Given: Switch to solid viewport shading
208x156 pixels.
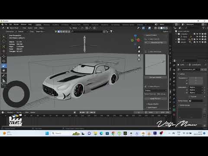Looking at the screenshot, I should point(161,28).
